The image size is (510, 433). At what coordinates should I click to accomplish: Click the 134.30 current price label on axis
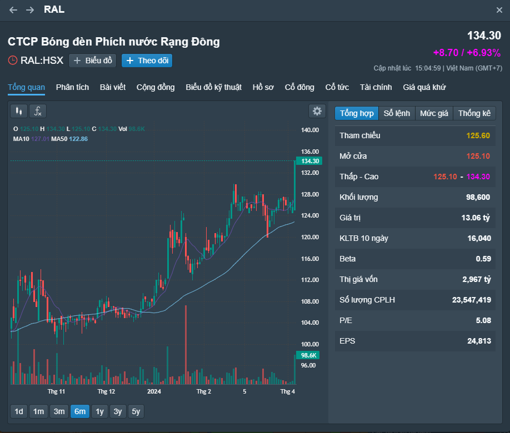tap(309, 161)
